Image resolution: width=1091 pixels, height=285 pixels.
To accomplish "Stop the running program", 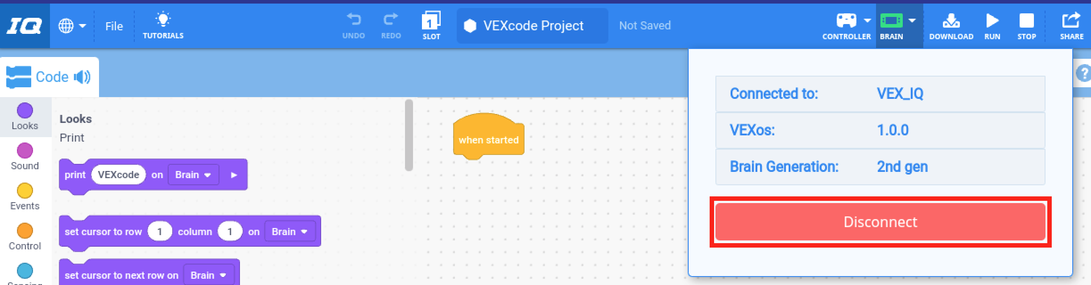I will (x=1027, y=20).
